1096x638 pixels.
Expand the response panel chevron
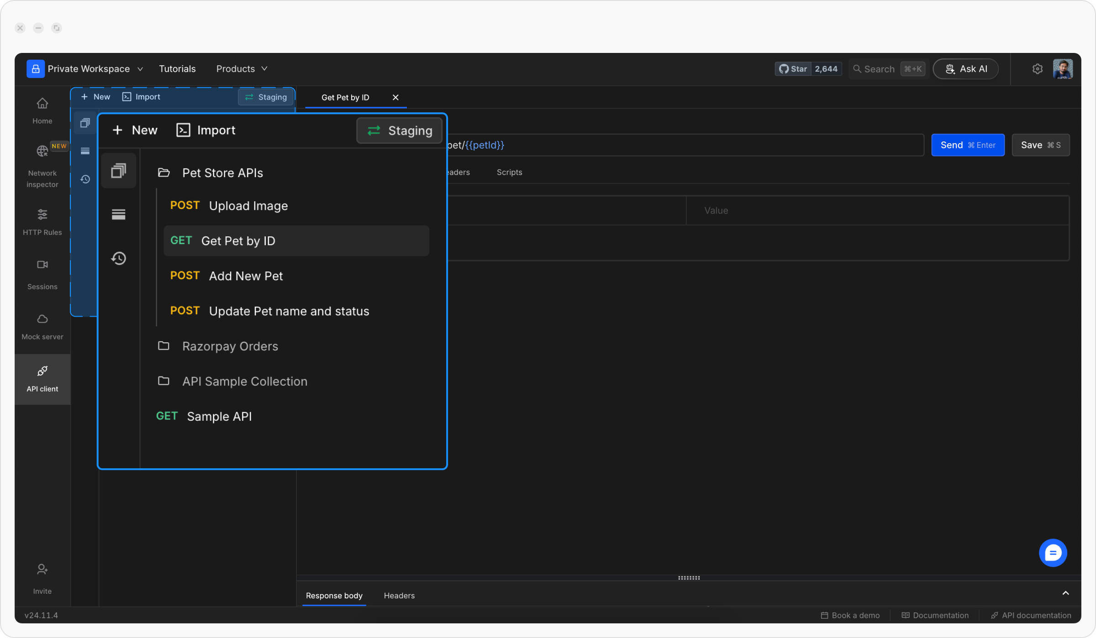pyautogui.click(x=1065, y=593)
